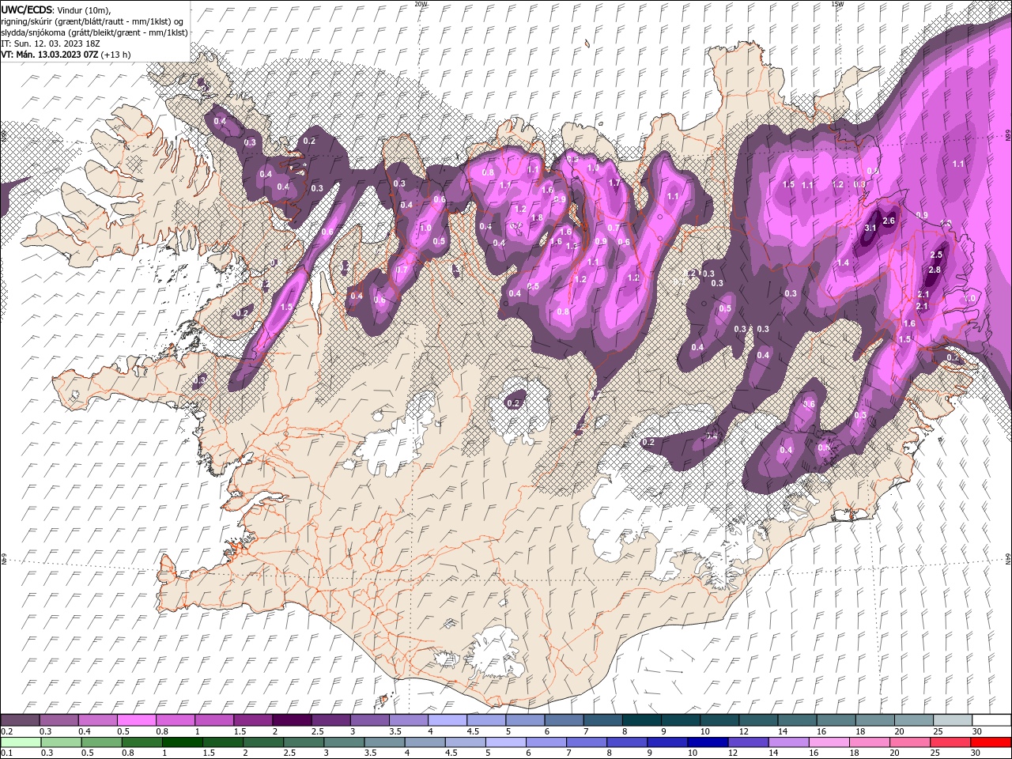Click the '20W' longitude label
The image size is (1012, 759).
click(x=421, y=3)
